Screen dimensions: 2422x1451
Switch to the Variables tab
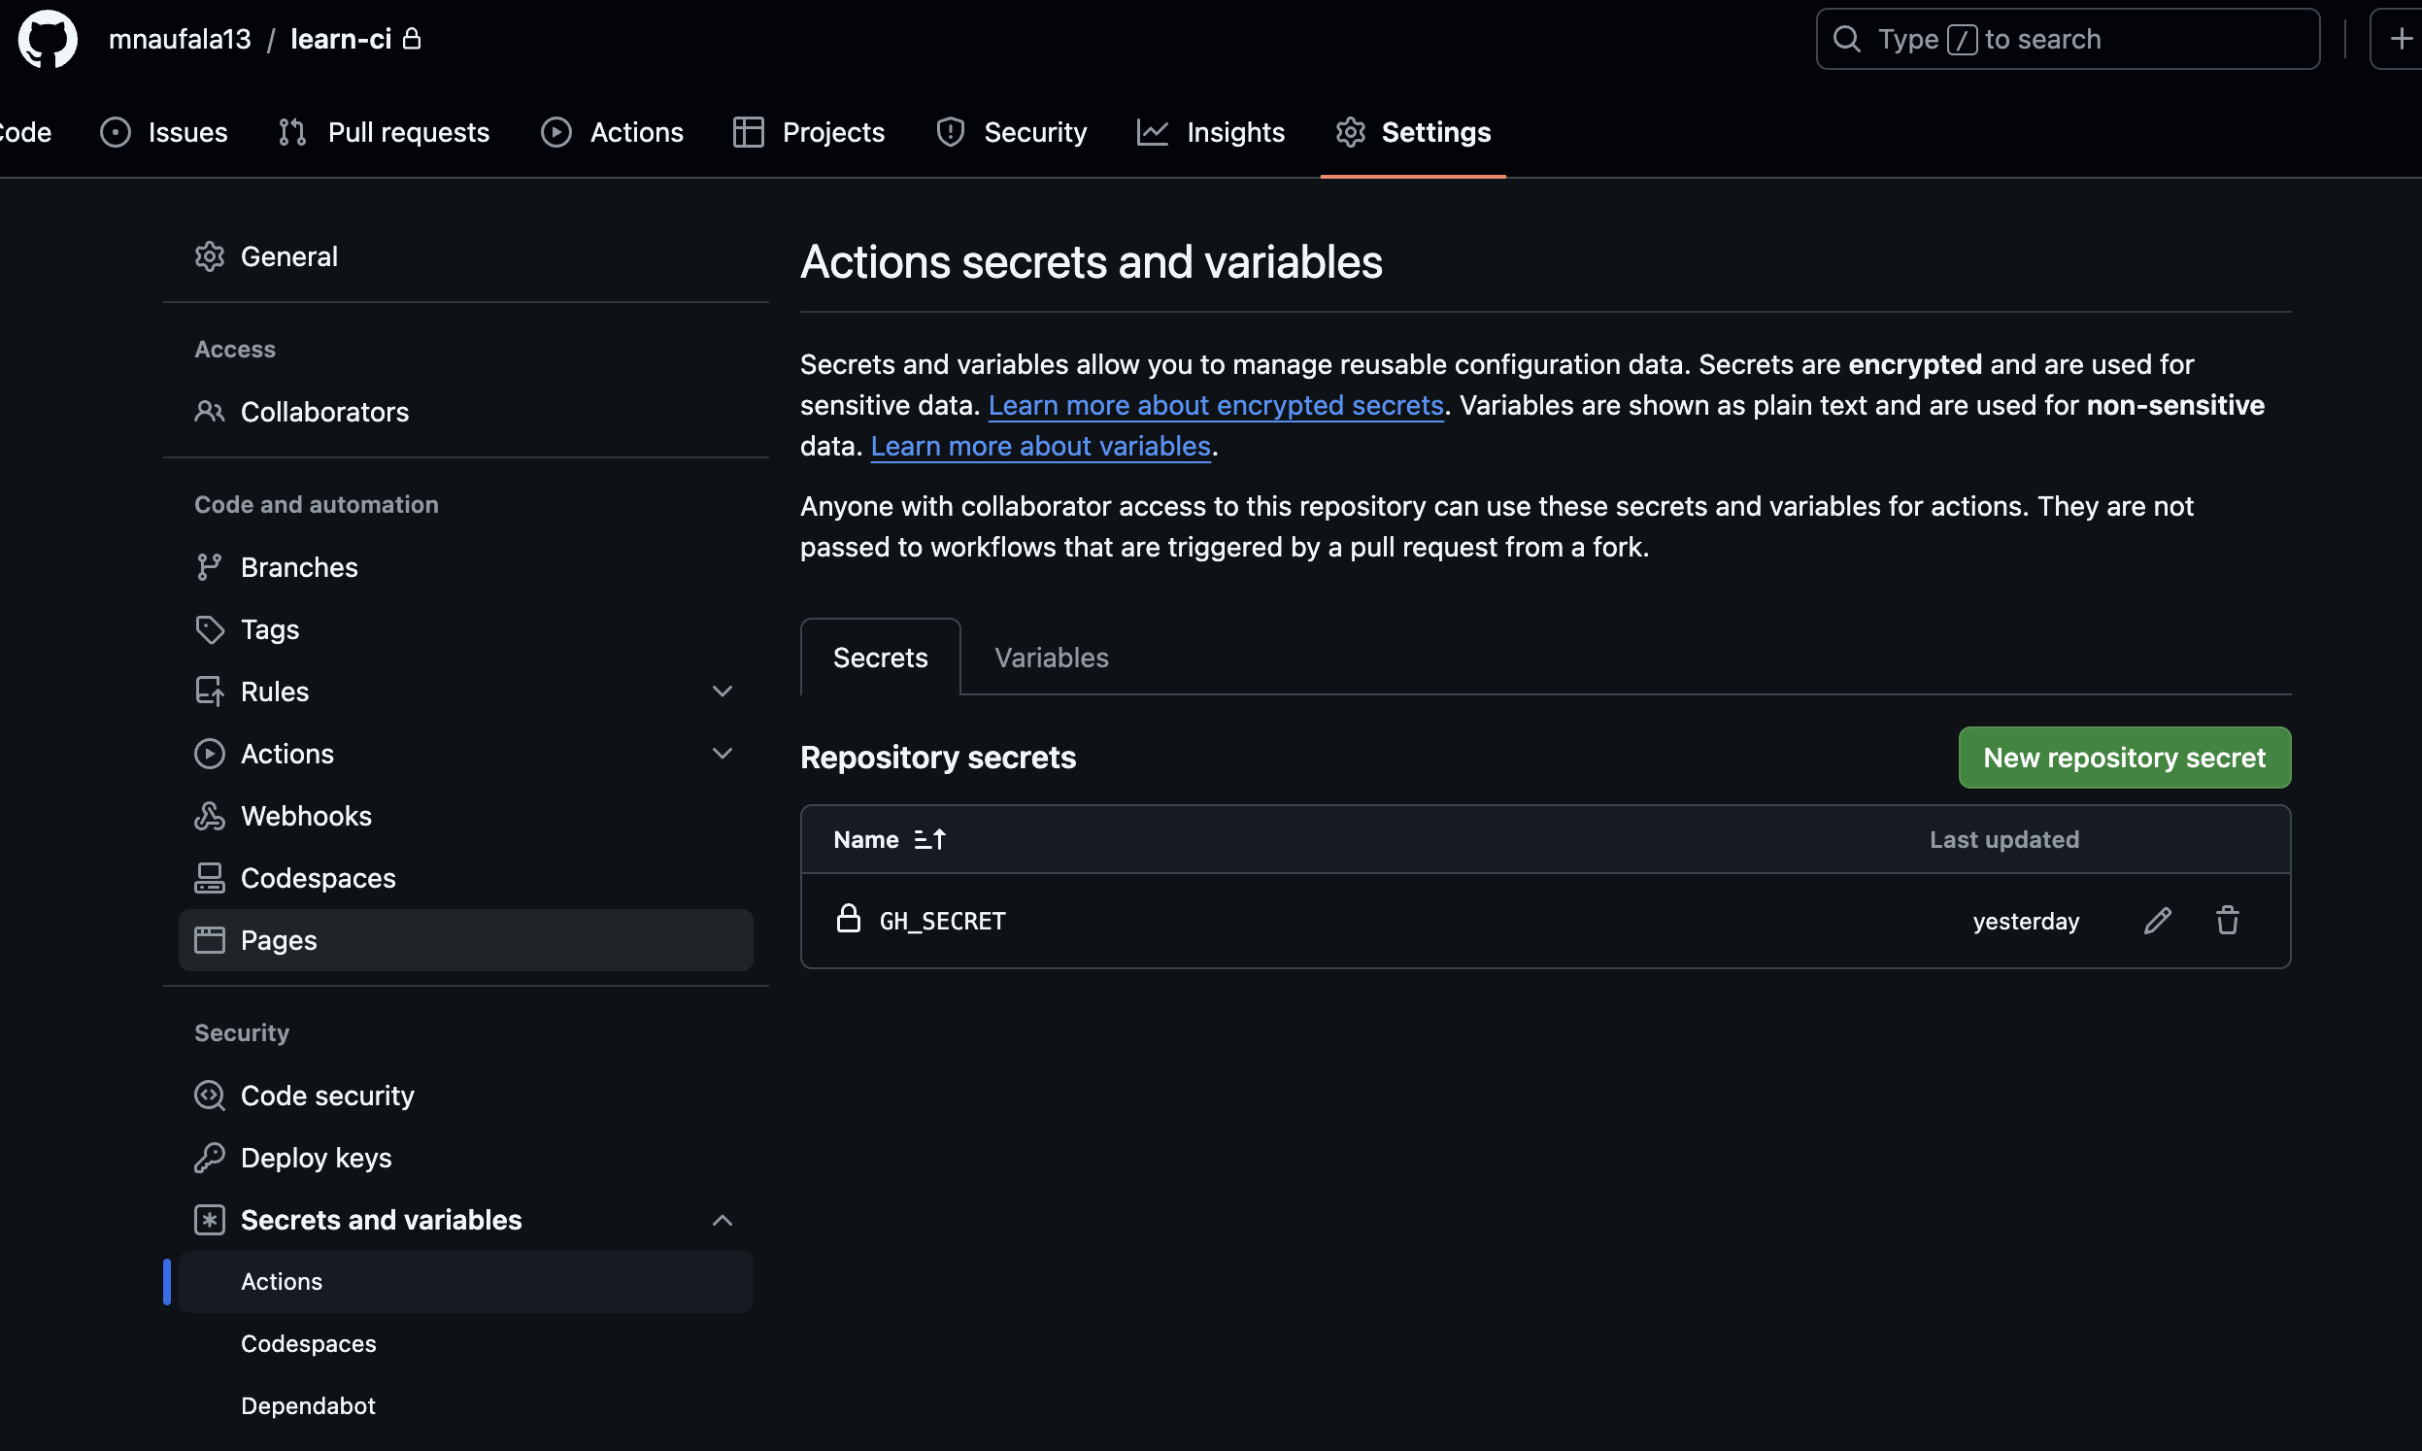[1051, 658]
